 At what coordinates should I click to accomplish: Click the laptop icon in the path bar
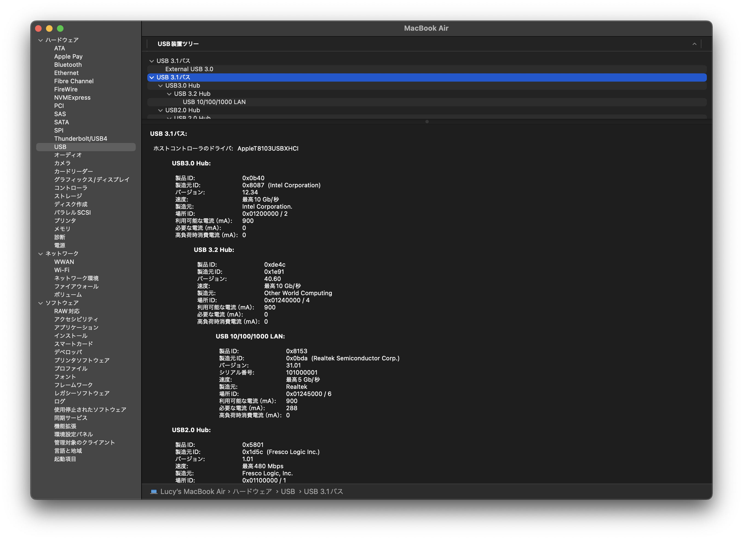[x=154, y=492]
